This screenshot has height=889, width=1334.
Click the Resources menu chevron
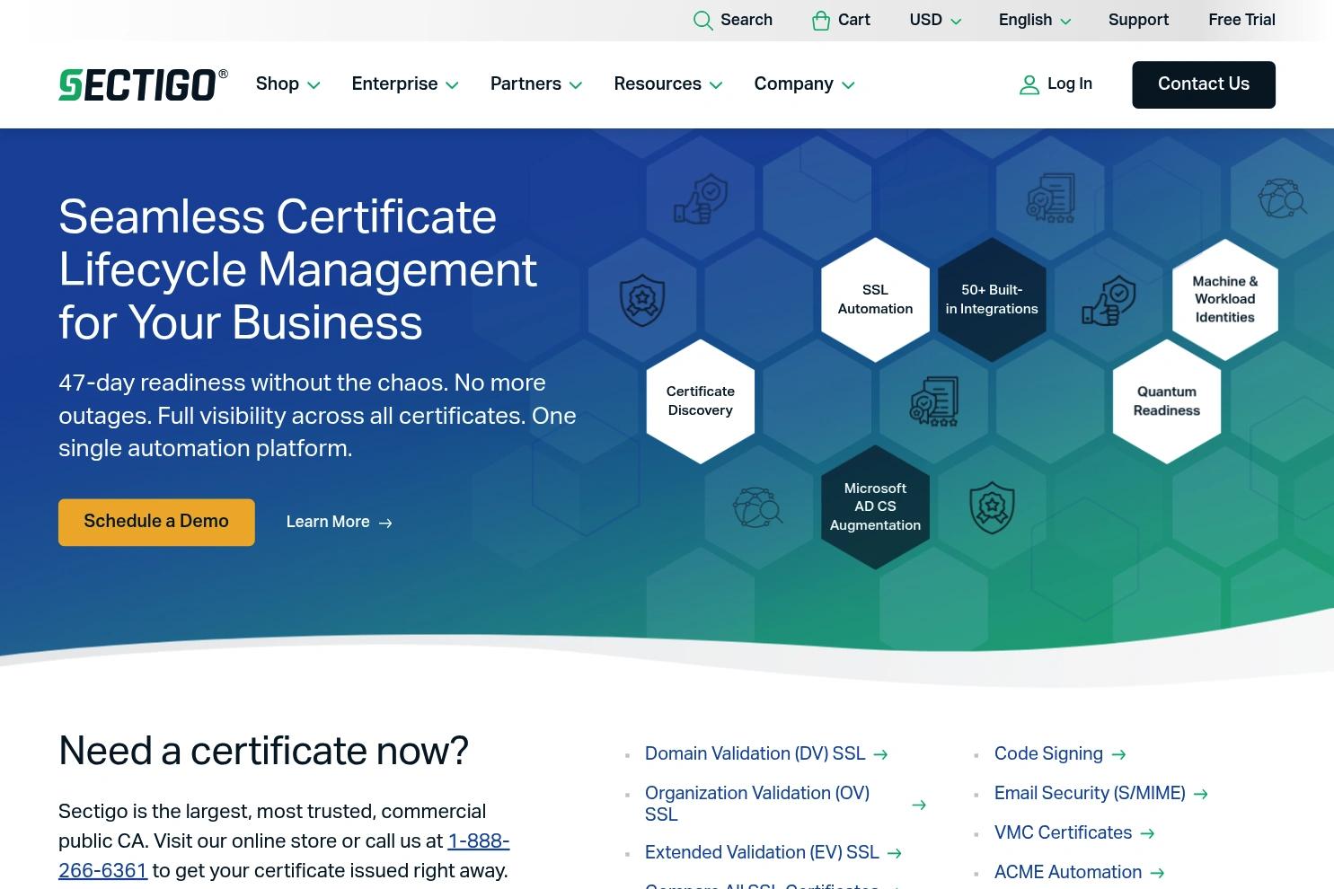tap(716, 86)
